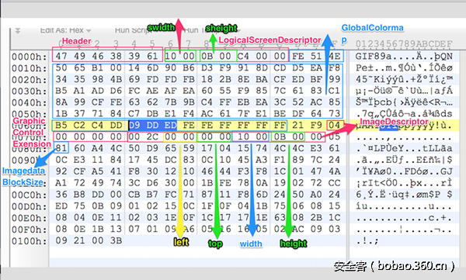
Task: Click byte 34 in row 0020h
Action: tap(61, 79)
